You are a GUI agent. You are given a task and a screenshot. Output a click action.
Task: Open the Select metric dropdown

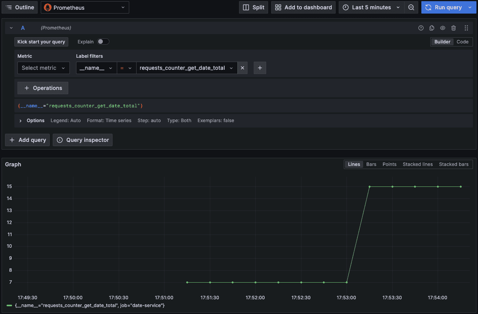coord(43,68)
